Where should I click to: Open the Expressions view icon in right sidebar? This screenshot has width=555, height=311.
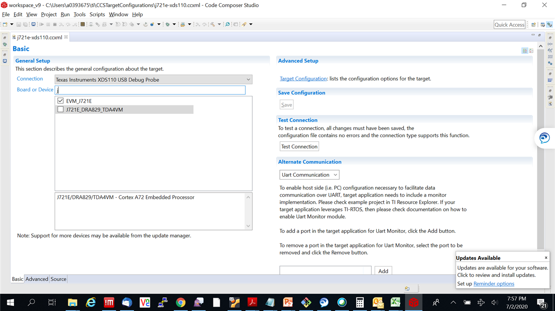coord(550,50)
